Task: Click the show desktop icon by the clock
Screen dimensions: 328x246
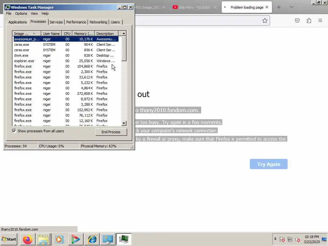Action: tap(324, 239)
